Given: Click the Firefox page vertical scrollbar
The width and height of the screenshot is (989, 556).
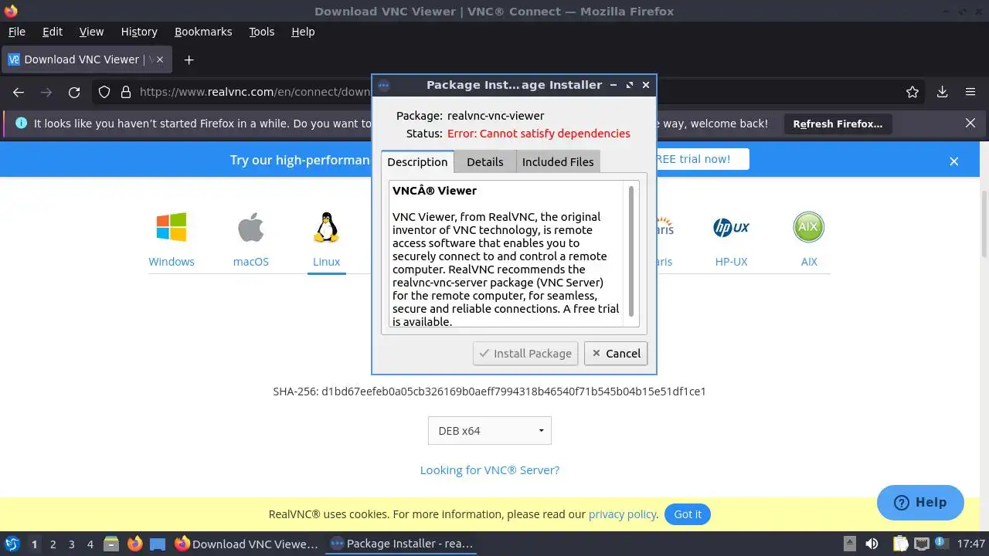Looking at the screenshot, I should 984,224.
